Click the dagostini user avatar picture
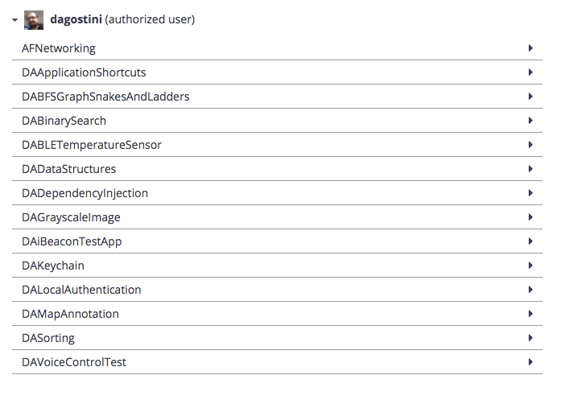566x404 pixels. coord(34,20)
